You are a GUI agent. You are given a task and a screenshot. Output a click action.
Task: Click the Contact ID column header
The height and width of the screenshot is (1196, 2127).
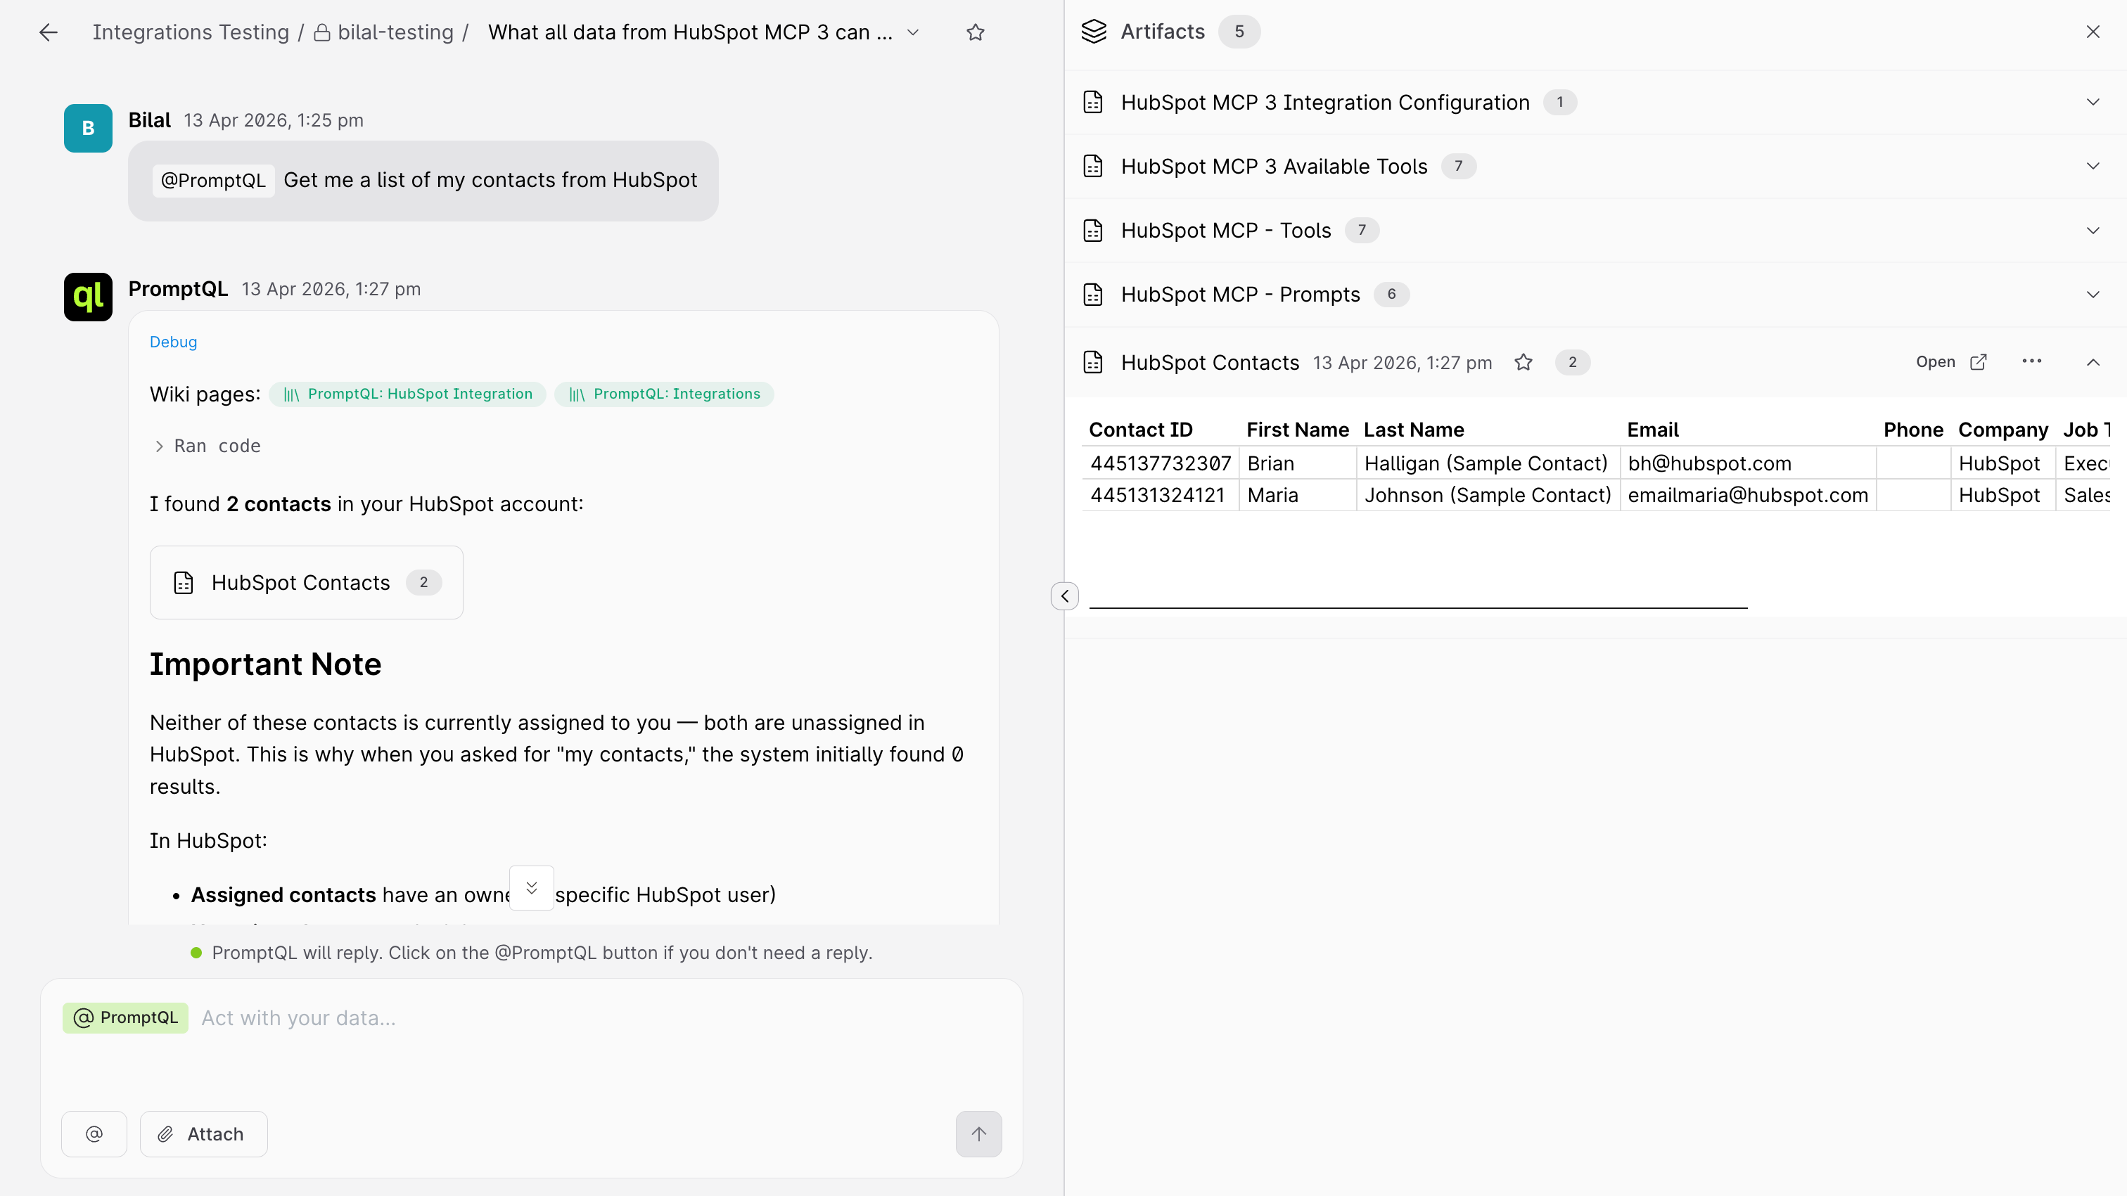pos(1140,430)
